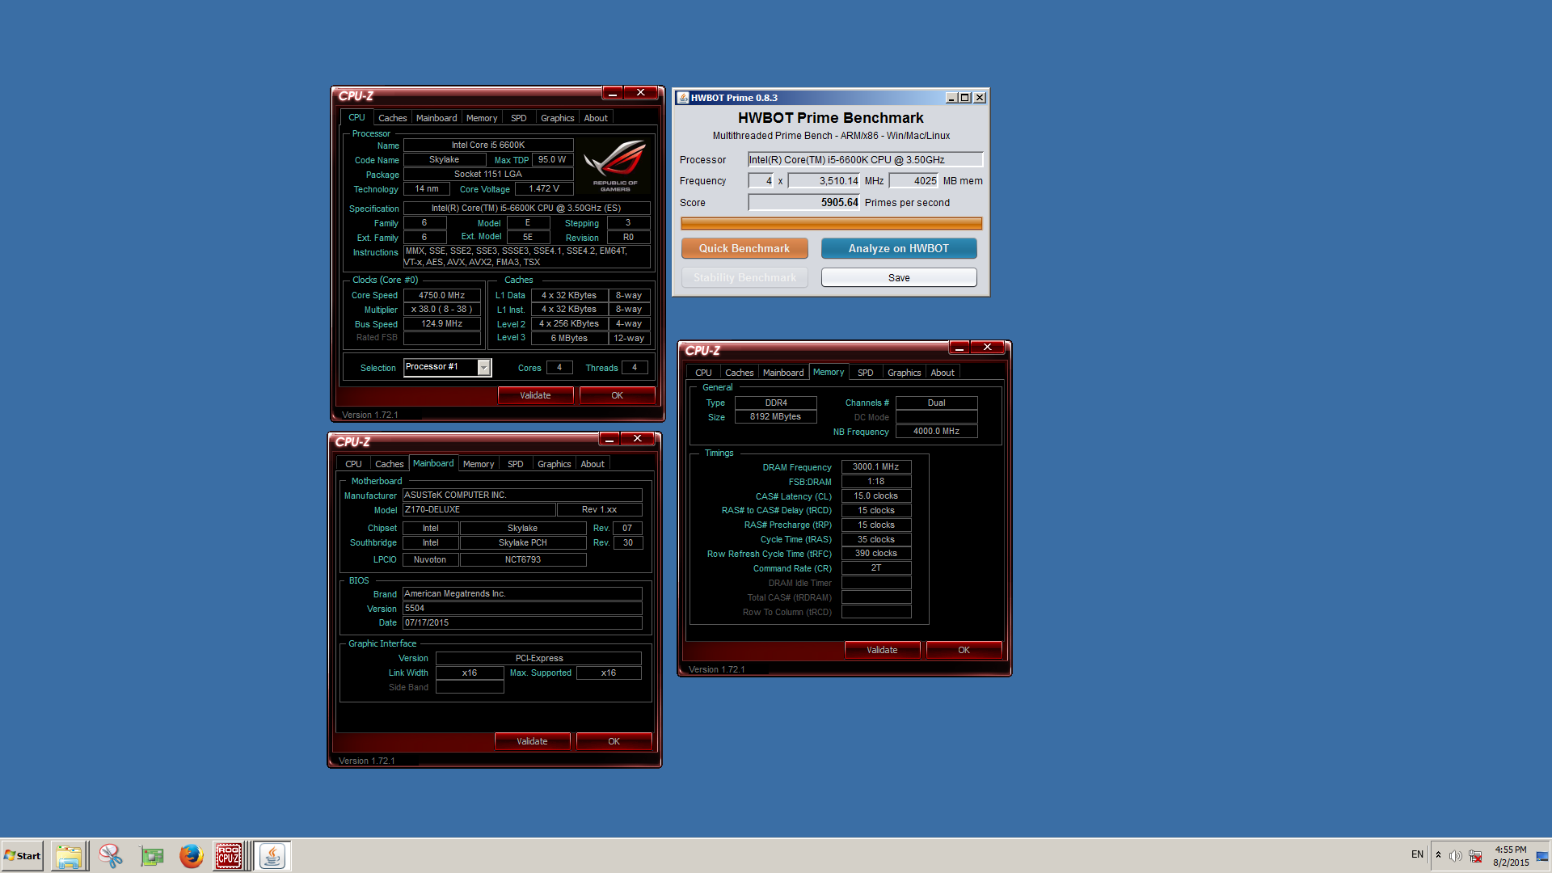Screen dimensions: 1552x873
Task: Click OK in the Memory window
Action: click(x=964, y=650)
